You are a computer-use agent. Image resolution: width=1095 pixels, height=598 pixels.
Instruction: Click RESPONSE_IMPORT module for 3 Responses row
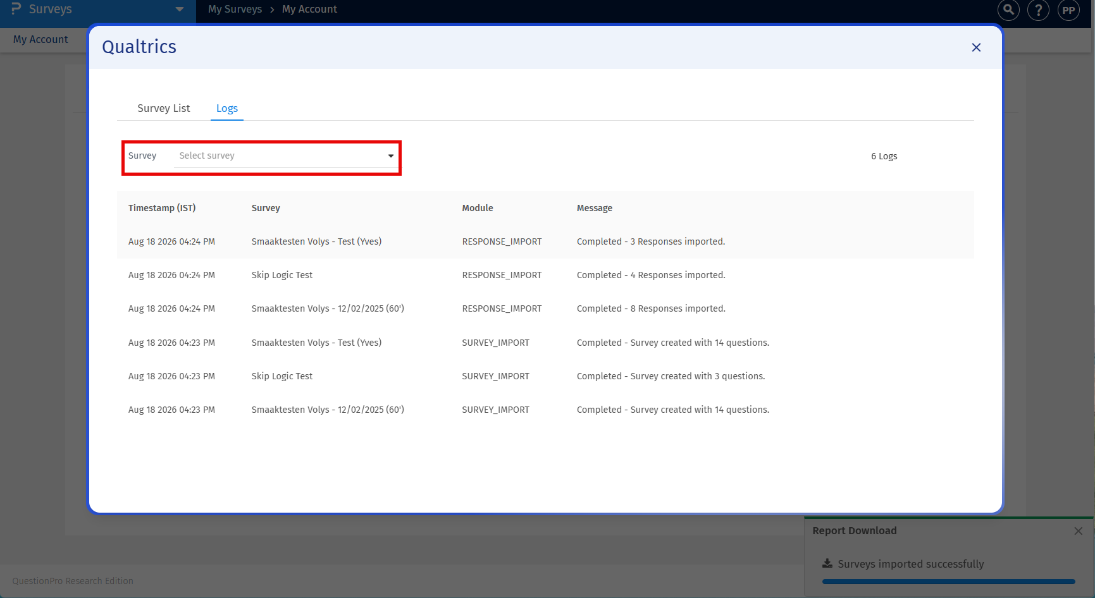[502, 241]
